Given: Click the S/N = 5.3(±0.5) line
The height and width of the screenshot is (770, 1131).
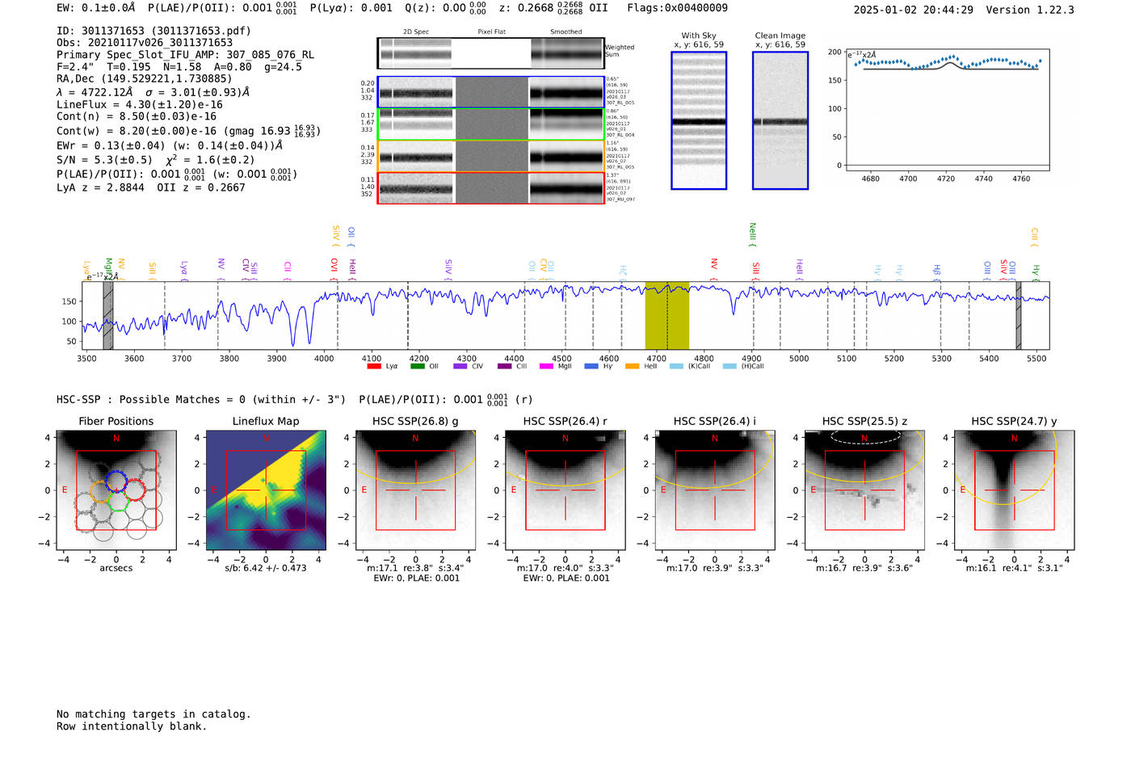Looking at the screenshot, I should (156, 160).
